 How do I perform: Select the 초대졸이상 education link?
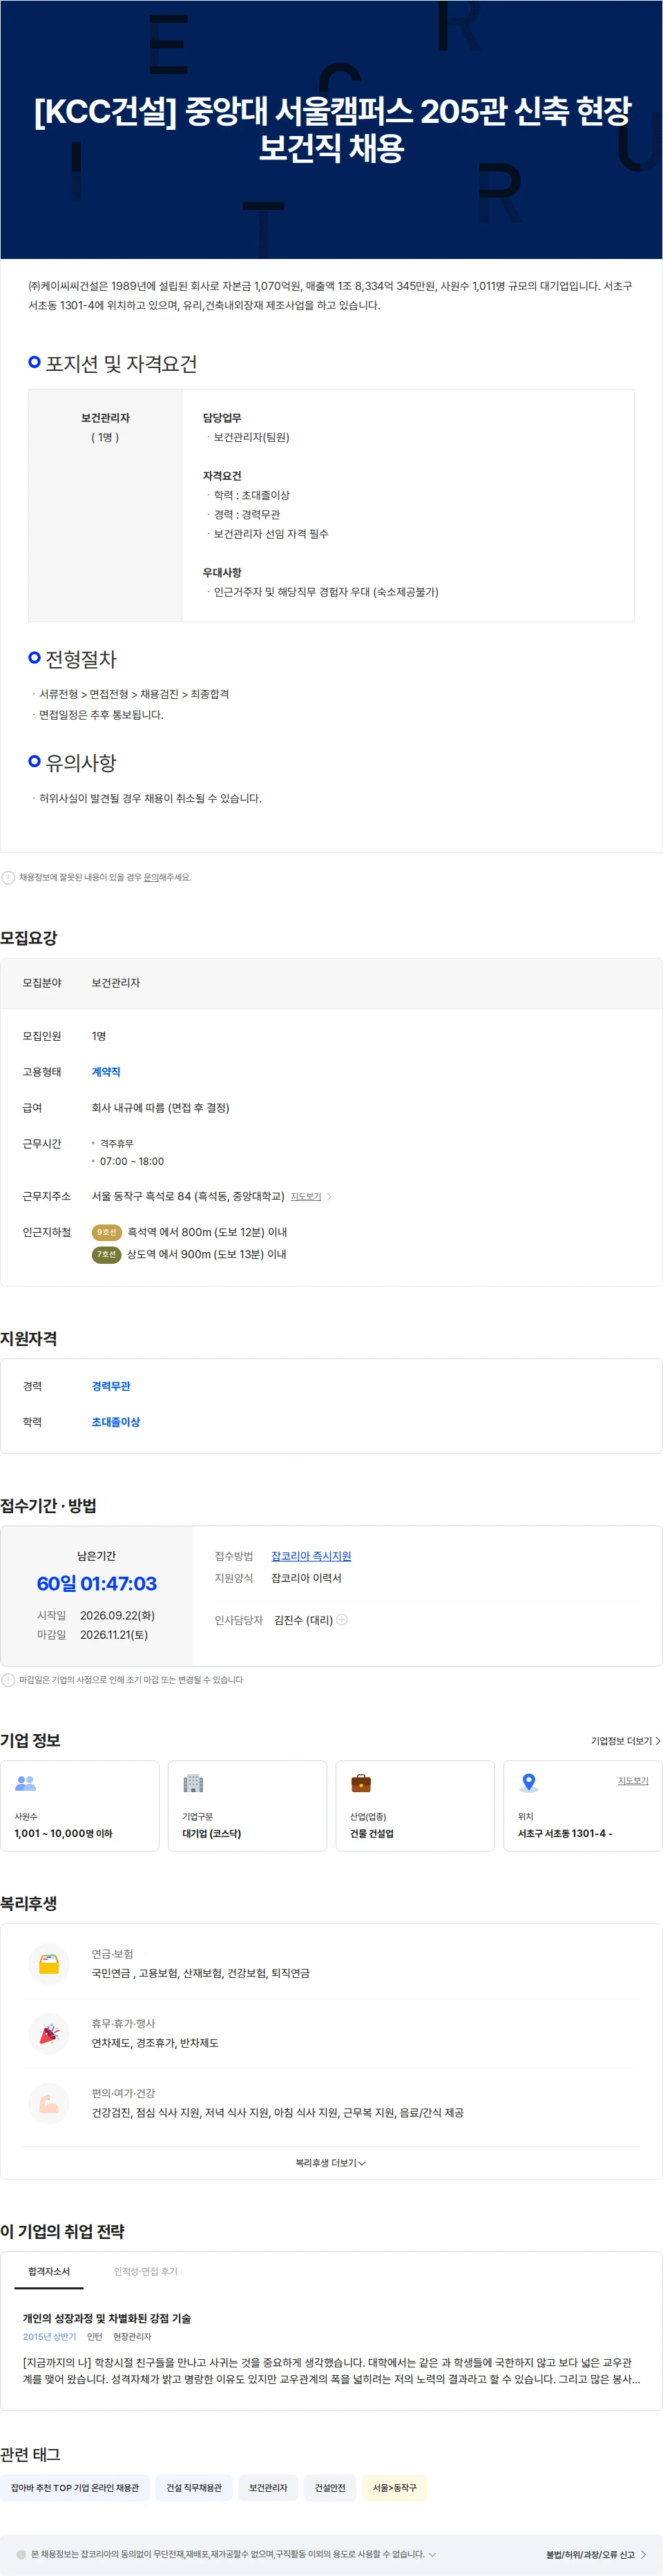point(116,1422)
